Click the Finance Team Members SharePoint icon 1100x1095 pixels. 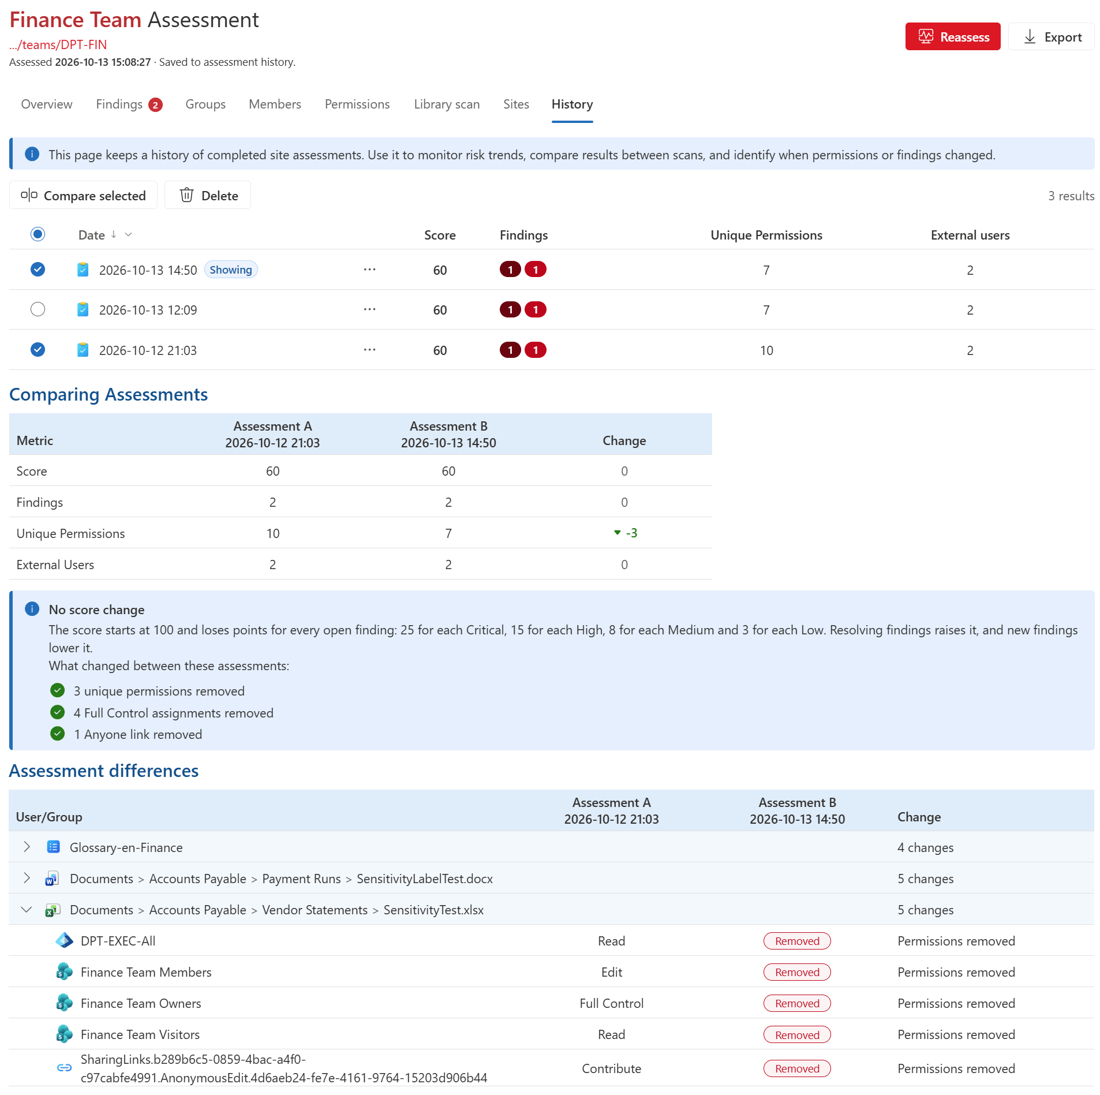64,971
